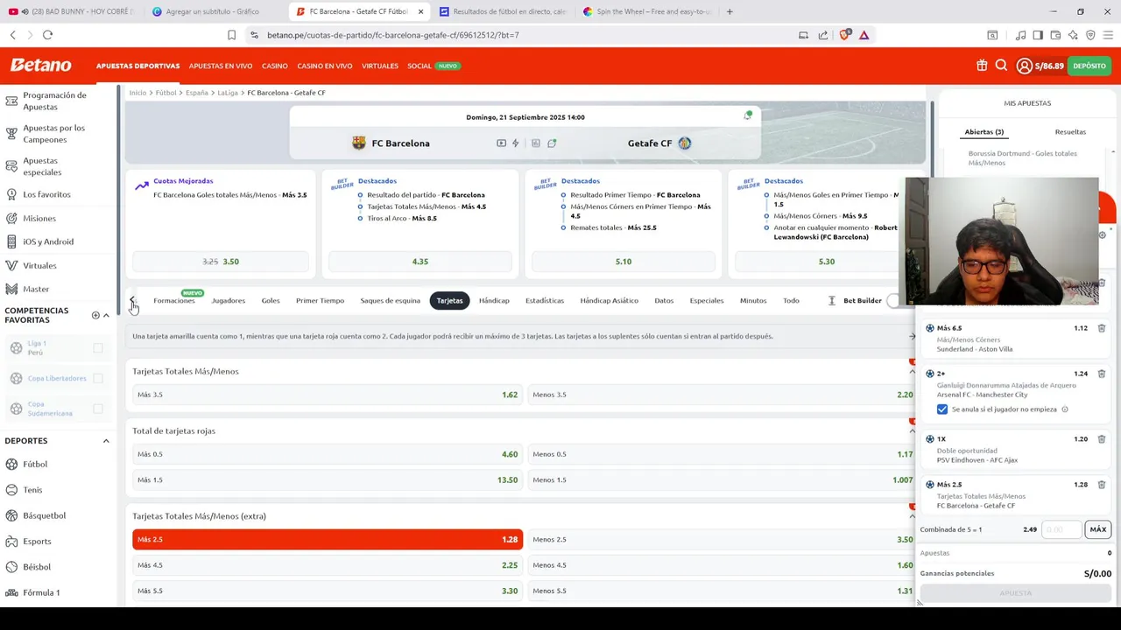Open the Leo AI sparkle icon
The width and height of the screenshot is (1121, 630).
1073,35
